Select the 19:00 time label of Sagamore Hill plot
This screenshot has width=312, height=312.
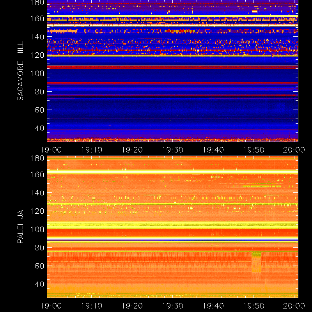(51, 150)
